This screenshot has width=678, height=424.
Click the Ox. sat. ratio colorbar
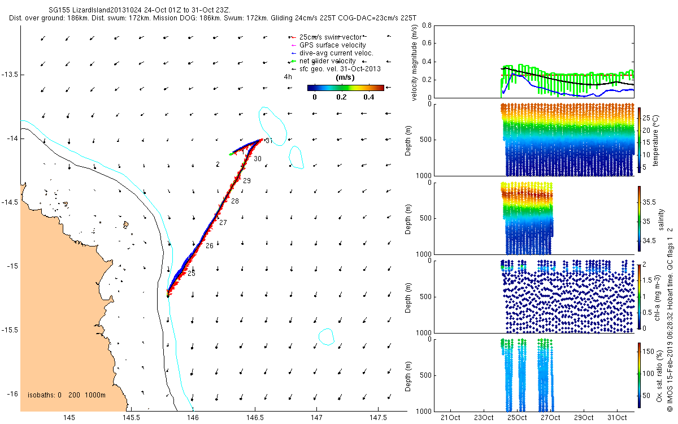coord(639,375)
